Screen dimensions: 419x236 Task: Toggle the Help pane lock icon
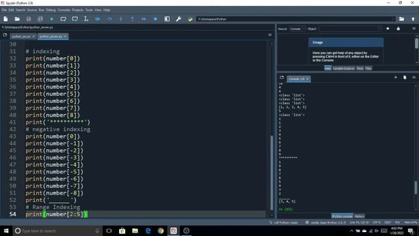pyautogui.click(x=398, y=29)
